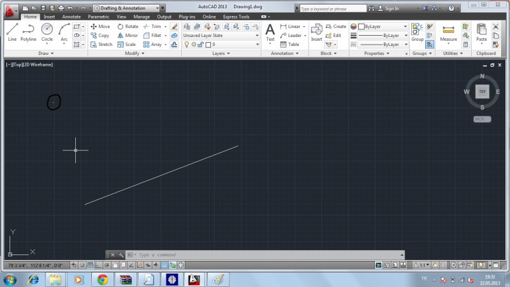Open the object color ByLayer swatch dropdown
The image size is (510, 287).
(x=383, y=26)
